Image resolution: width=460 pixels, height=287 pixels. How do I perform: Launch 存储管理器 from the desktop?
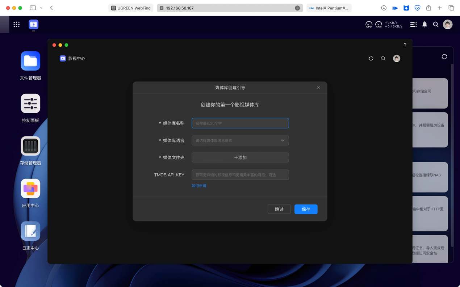pos(30,146)
